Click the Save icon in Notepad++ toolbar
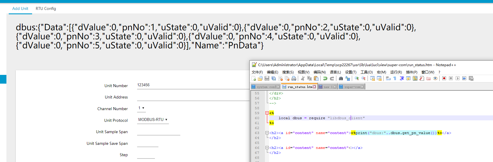Image resolution: width=493 pixels, height=162 pixels. [x=267, y=78]
